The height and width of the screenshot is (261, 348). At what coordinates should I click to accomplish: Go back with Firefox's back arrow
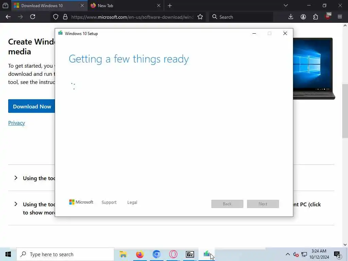pyautogui.click(x=8, y=17)
